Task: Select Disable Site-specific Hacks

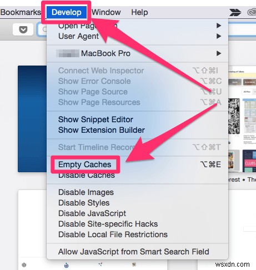Action: click(x=137, y=224)
